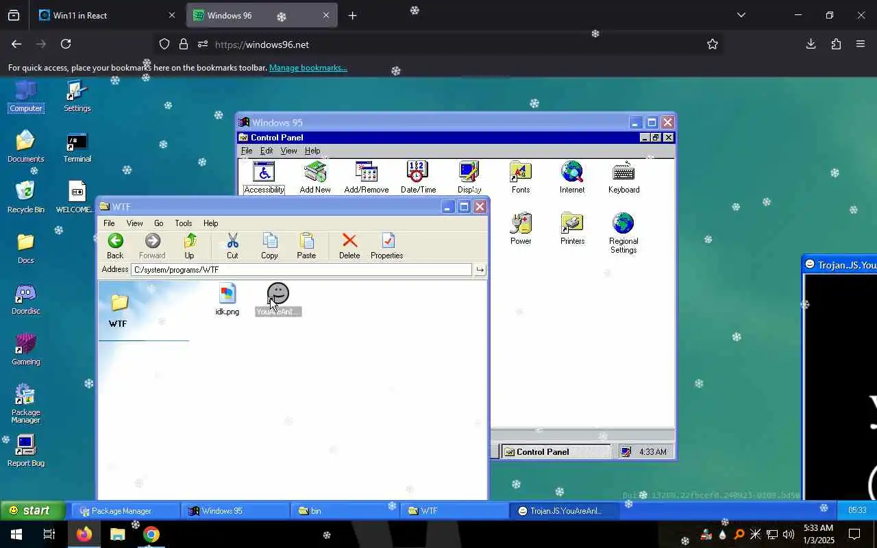Screen dimensions: 877x548
Task: Switch to Package Manager taskbar item
Action: 126,511
